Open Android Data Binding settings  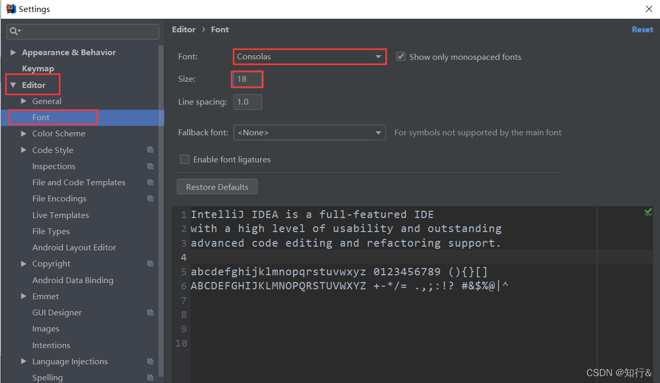click(73, 280)
